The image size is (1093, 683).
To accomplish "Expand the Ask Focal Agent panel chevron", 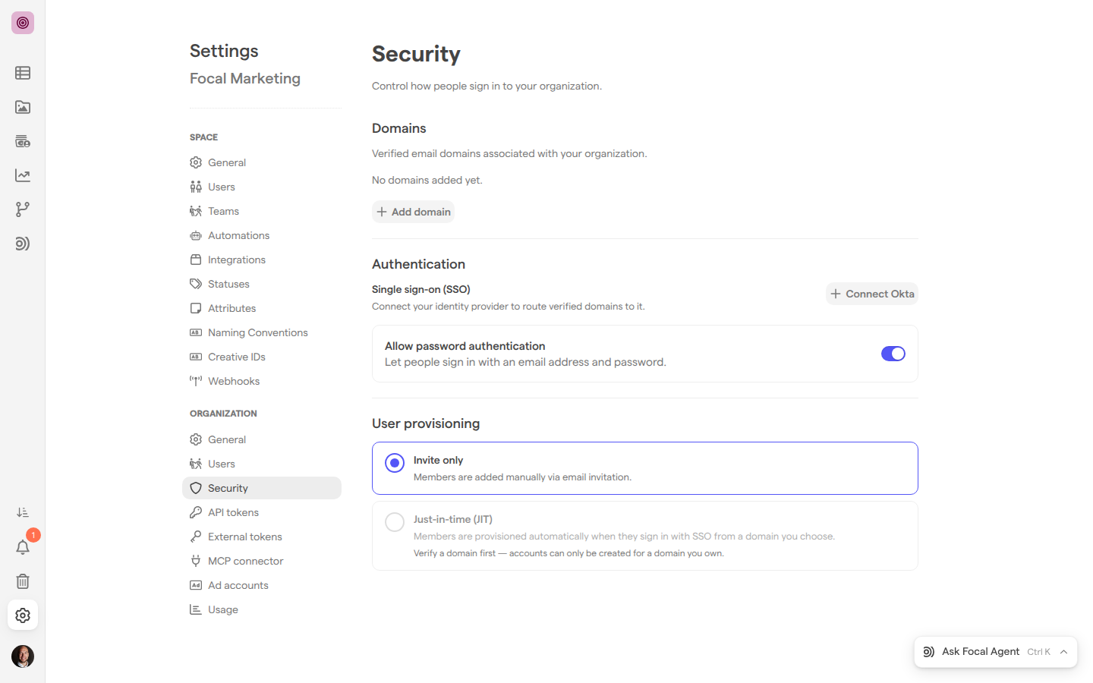I will pos(1064,652).
